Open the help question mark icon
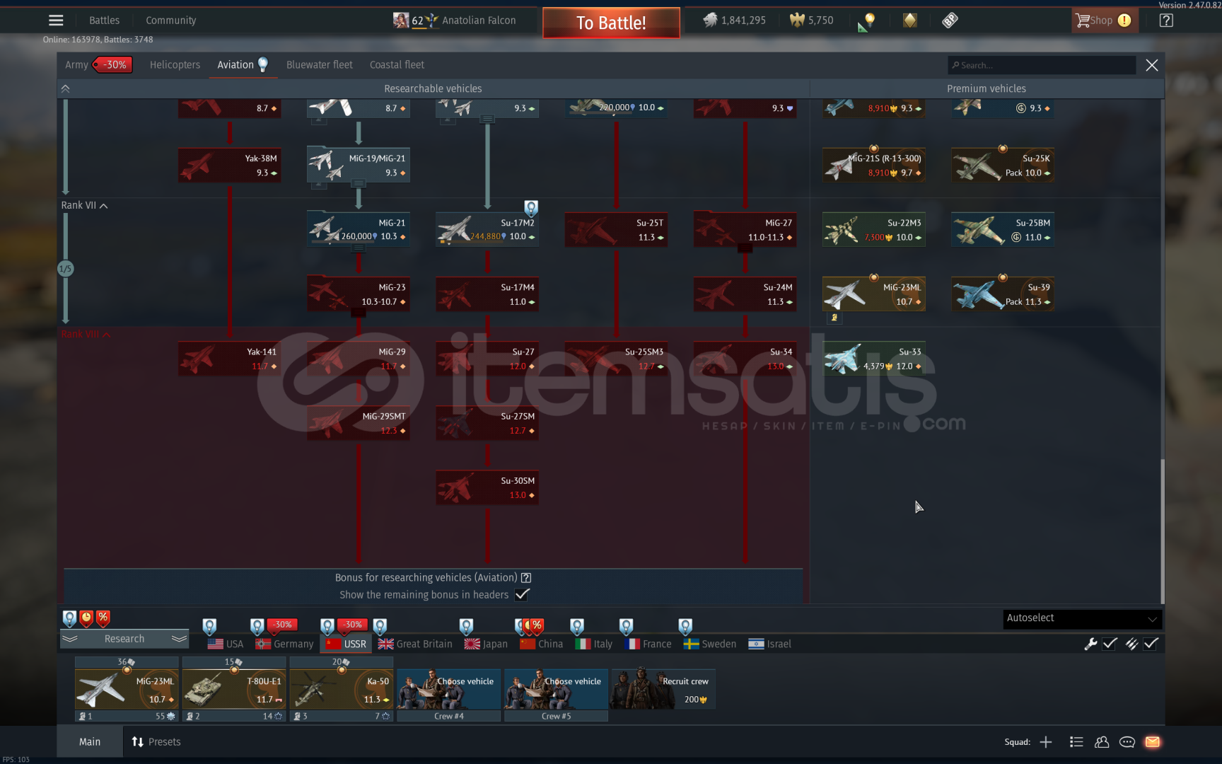 tap(1166, 21)
